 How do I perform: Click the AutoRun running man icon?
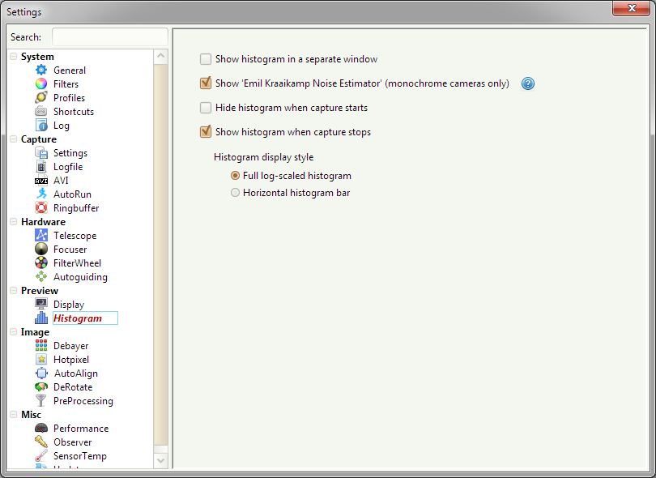click(41, 194)
